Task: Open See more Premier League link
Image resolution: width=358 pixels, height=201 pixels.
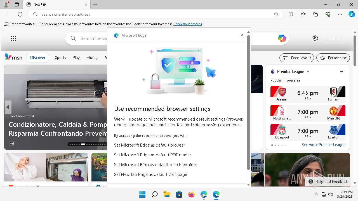Action: [324, 145]
